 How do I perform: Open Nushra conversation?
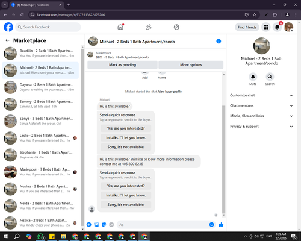(x=40, y=189)
